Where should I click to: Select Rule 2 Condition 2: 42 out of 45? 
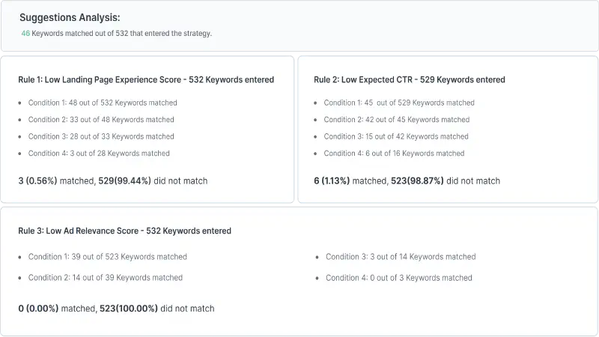click(397, 120)
